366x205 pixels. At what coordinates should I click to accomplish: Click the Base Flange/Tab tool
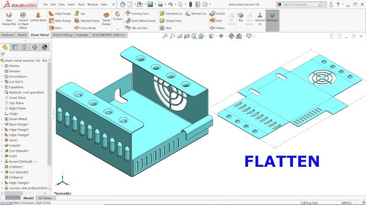pyautogui.click(x=9, y=19)
